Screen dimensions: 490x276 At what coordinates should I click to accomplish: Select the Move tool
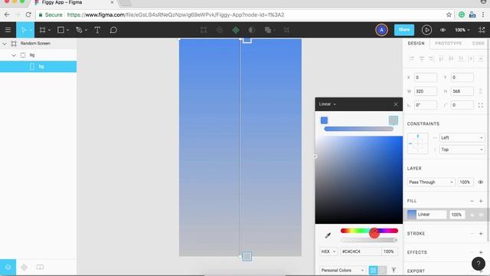[x=24, y=30]
